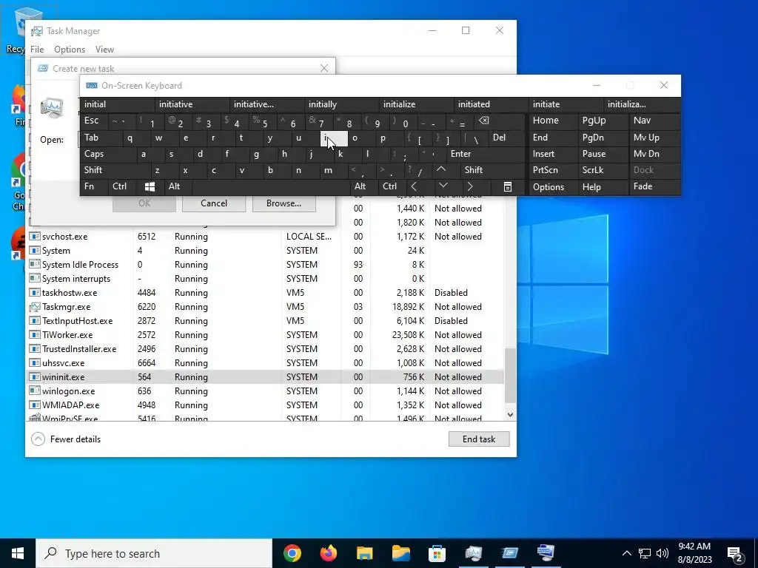This screenshot has width=758, height=568.
Task: Select the TiWorker.exe process row
Action: (x=265, y=335)
